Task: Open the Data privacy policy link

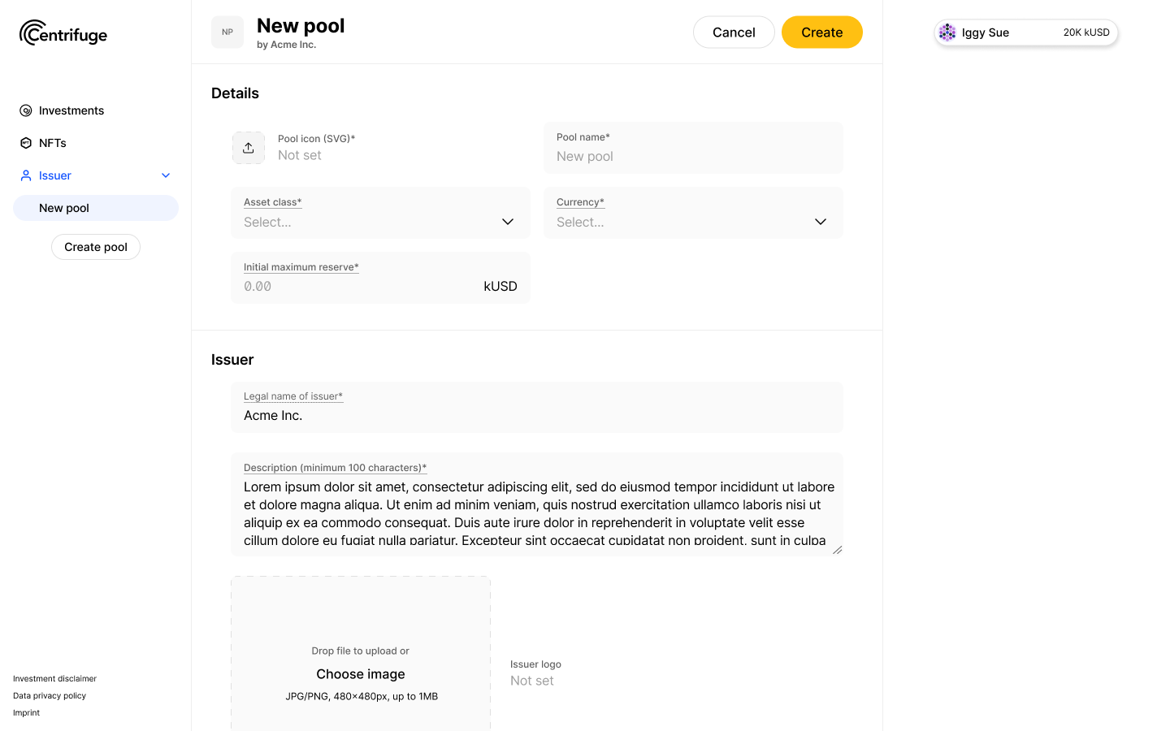Action: click(49, 695)
